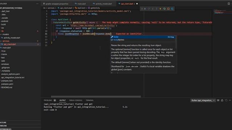Open analysis_options.yaml in the Explorer
Screen dimensions: 232x130
[11, 74]
